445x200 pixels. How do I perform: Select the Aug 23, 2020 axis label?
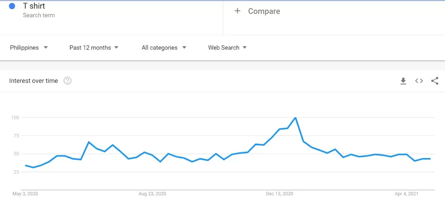point(152,194)
